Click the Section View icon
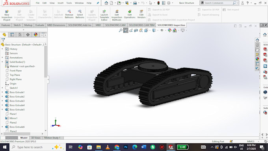 pos(136,30)
